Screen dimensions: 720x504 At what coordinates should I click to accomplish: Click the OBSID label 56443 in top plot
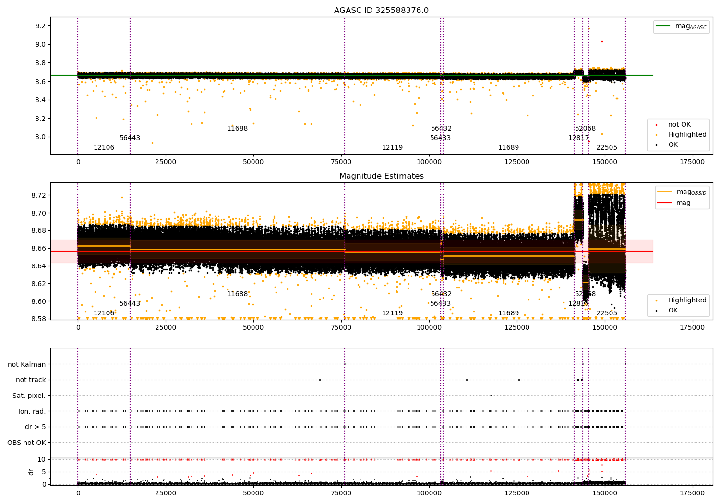pyautogui.click(x=130, y=138)
